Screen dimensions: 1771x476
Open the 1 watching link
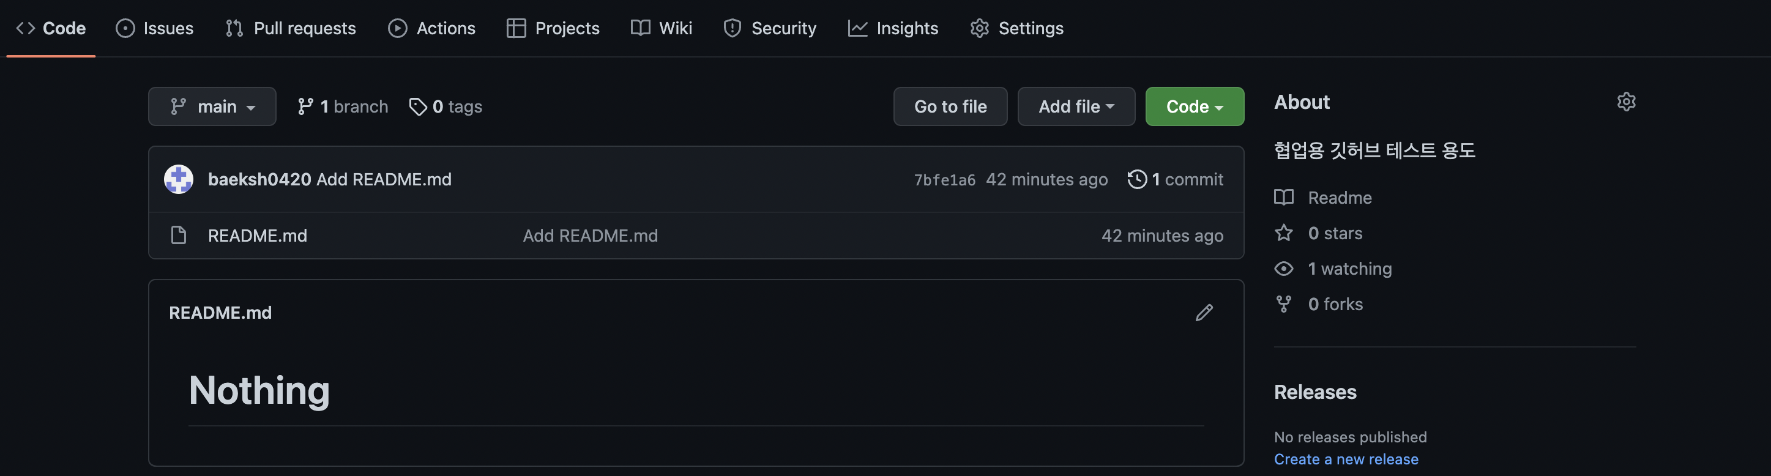tap(1349, 269)
